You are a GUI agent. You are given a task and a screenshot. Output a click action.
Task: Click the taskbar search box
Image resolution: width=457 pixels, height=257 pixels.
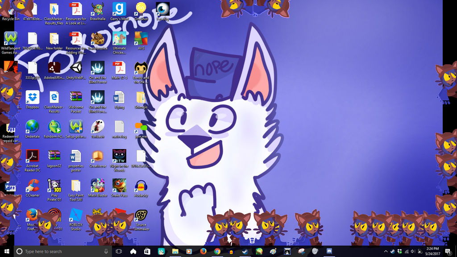62,251
